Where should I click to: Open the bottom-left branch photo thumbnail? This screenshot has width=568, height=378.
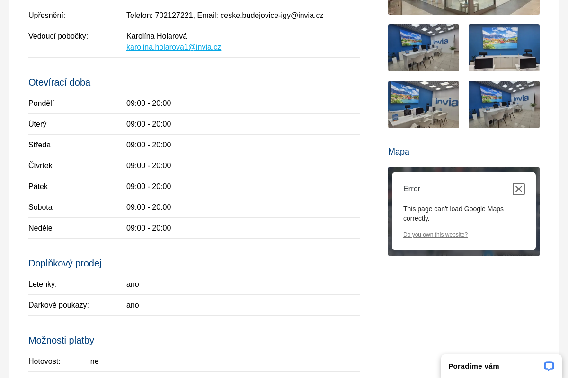pos(424,104)
